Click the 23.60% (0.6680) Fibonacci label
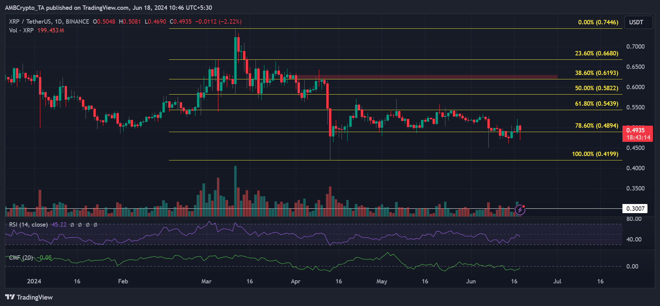 click(x=597, y=53)
